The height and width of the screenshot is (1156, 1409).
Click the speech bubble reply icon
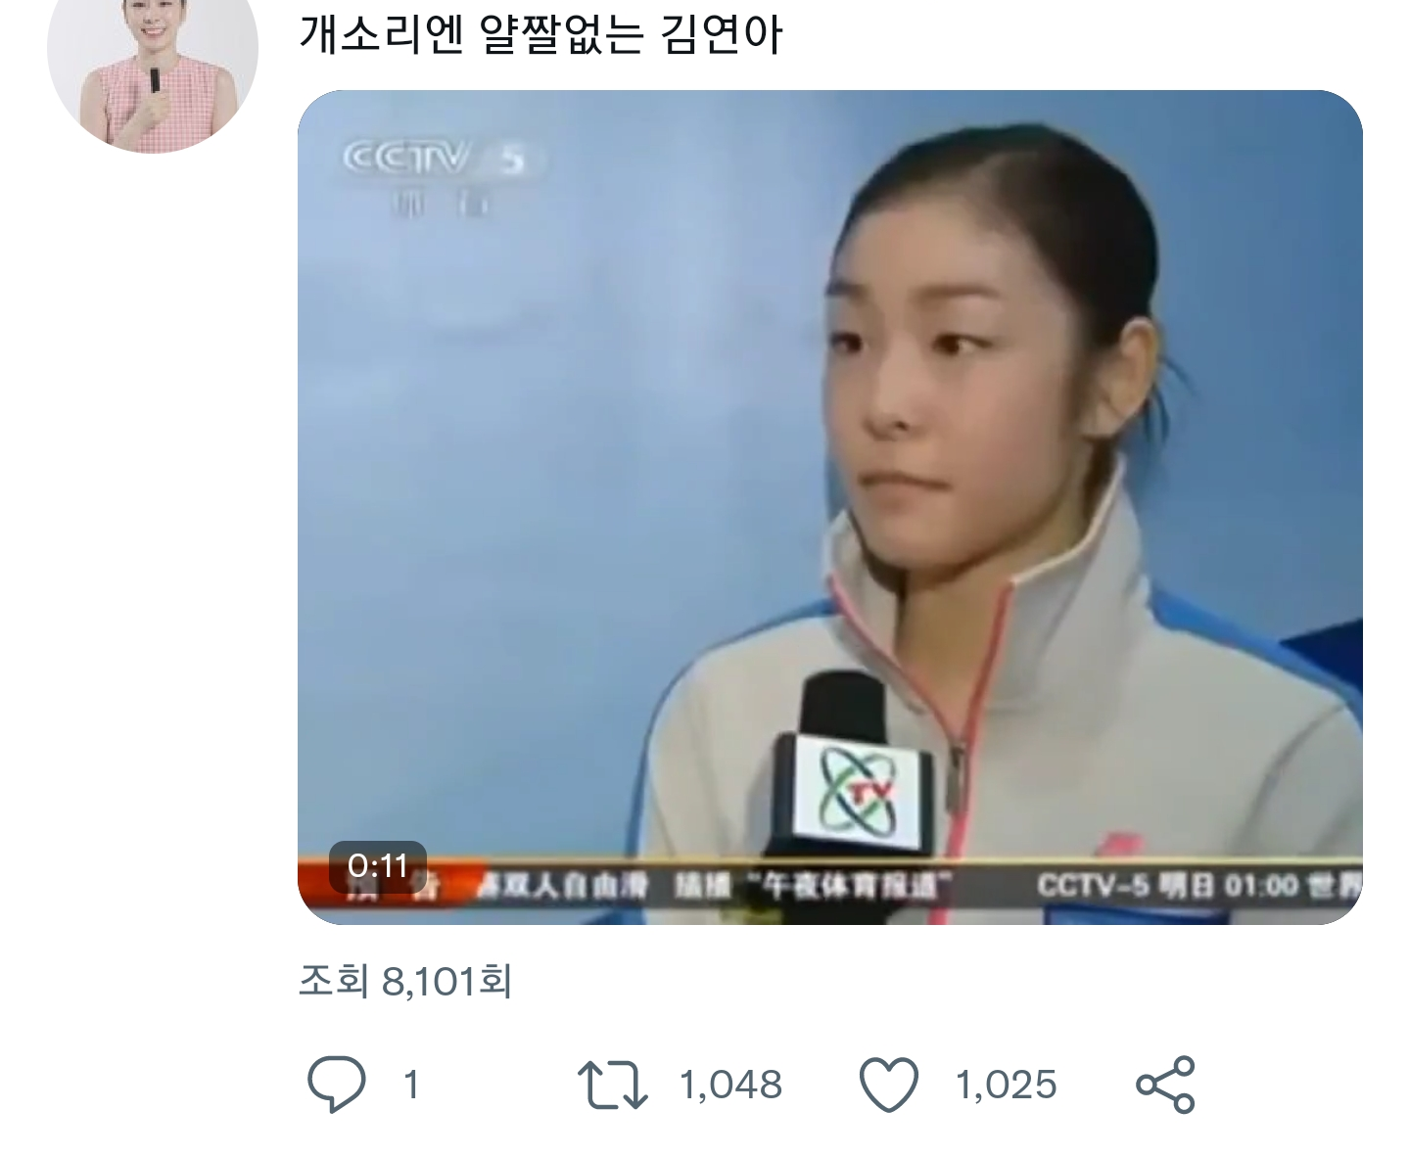tap(336, 1085)
